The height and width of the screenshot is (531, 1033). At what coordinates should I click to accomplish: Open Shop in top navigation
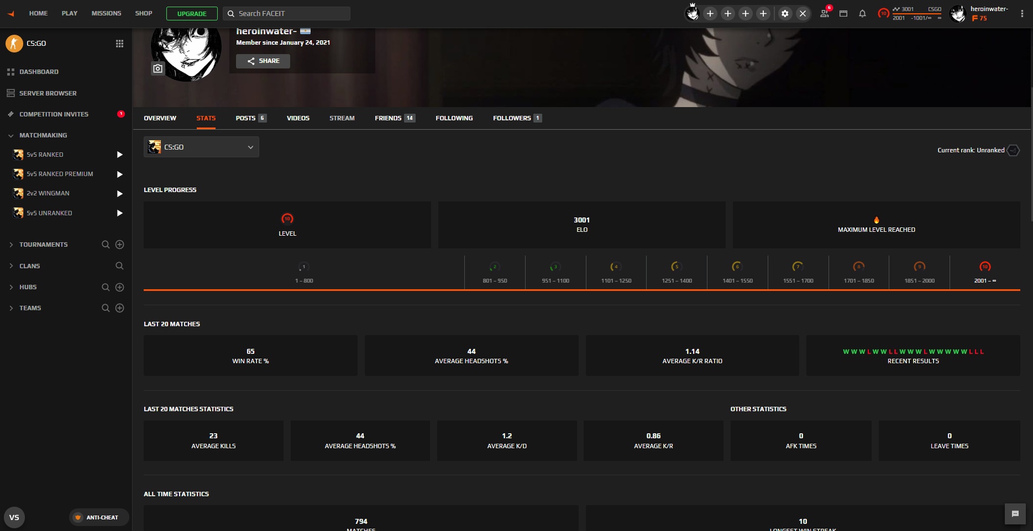[144, 13]
